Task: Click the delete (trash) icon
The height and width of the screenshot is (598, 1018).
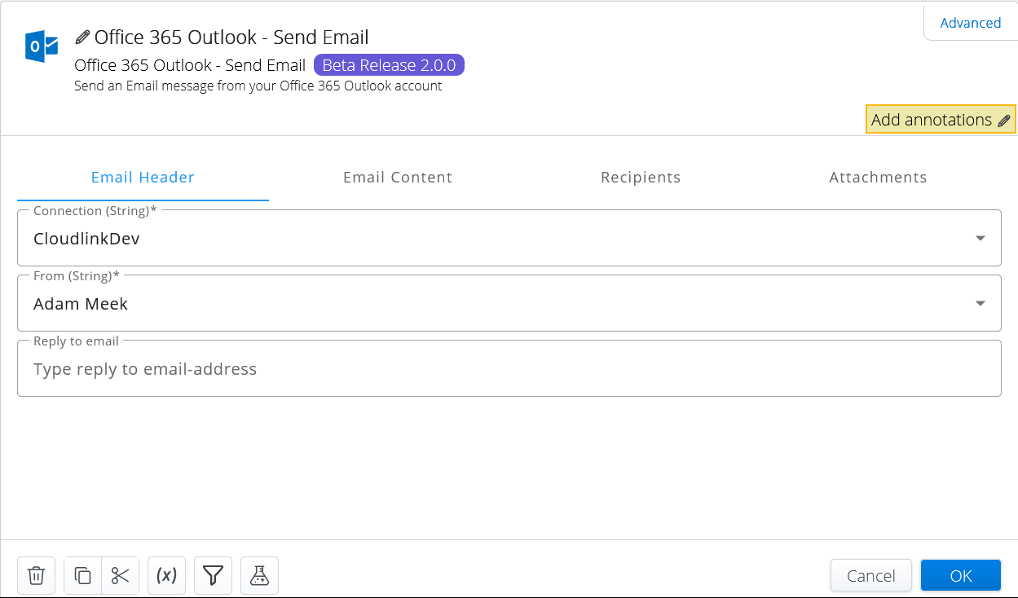Action: 36,575
